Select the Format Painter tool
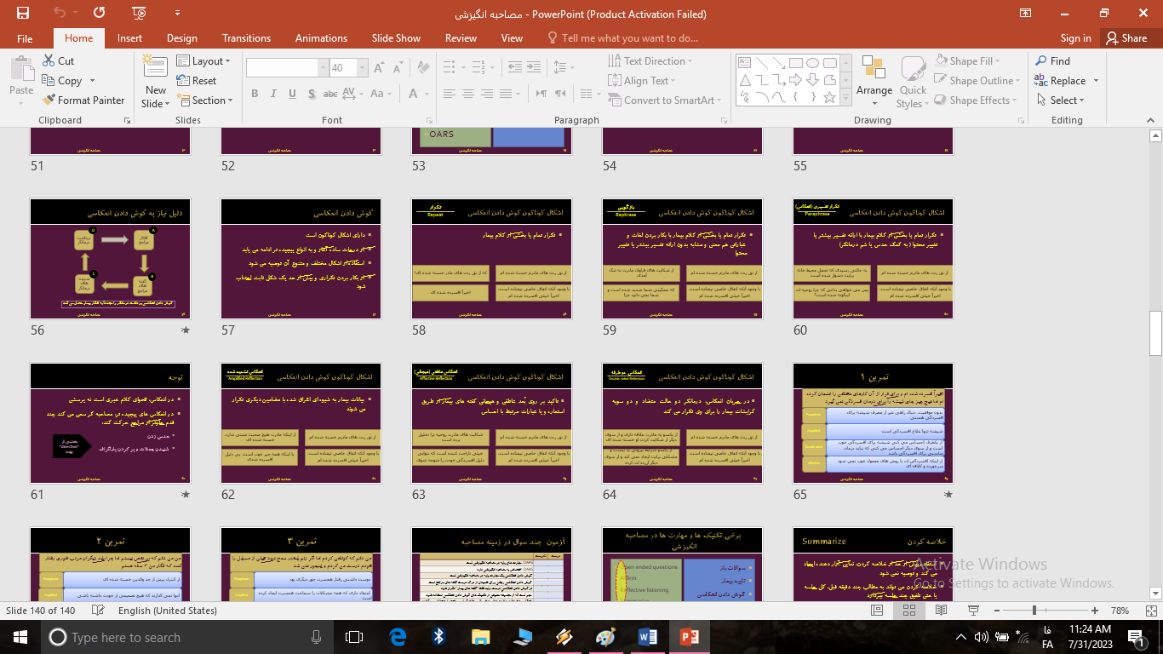Screen dimensions: 1163x654 [83, 100]
